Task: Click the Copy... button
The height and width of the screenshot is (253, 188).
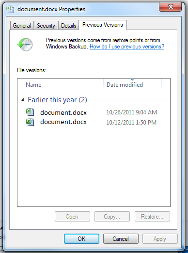Action: pos(112,217)
